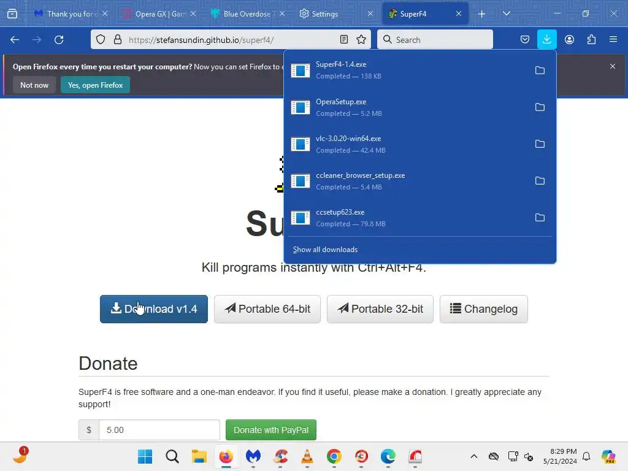Click 'Yes, open Firefox' button
The height and width of the screenshot is (471, 628).
point(95,85)
